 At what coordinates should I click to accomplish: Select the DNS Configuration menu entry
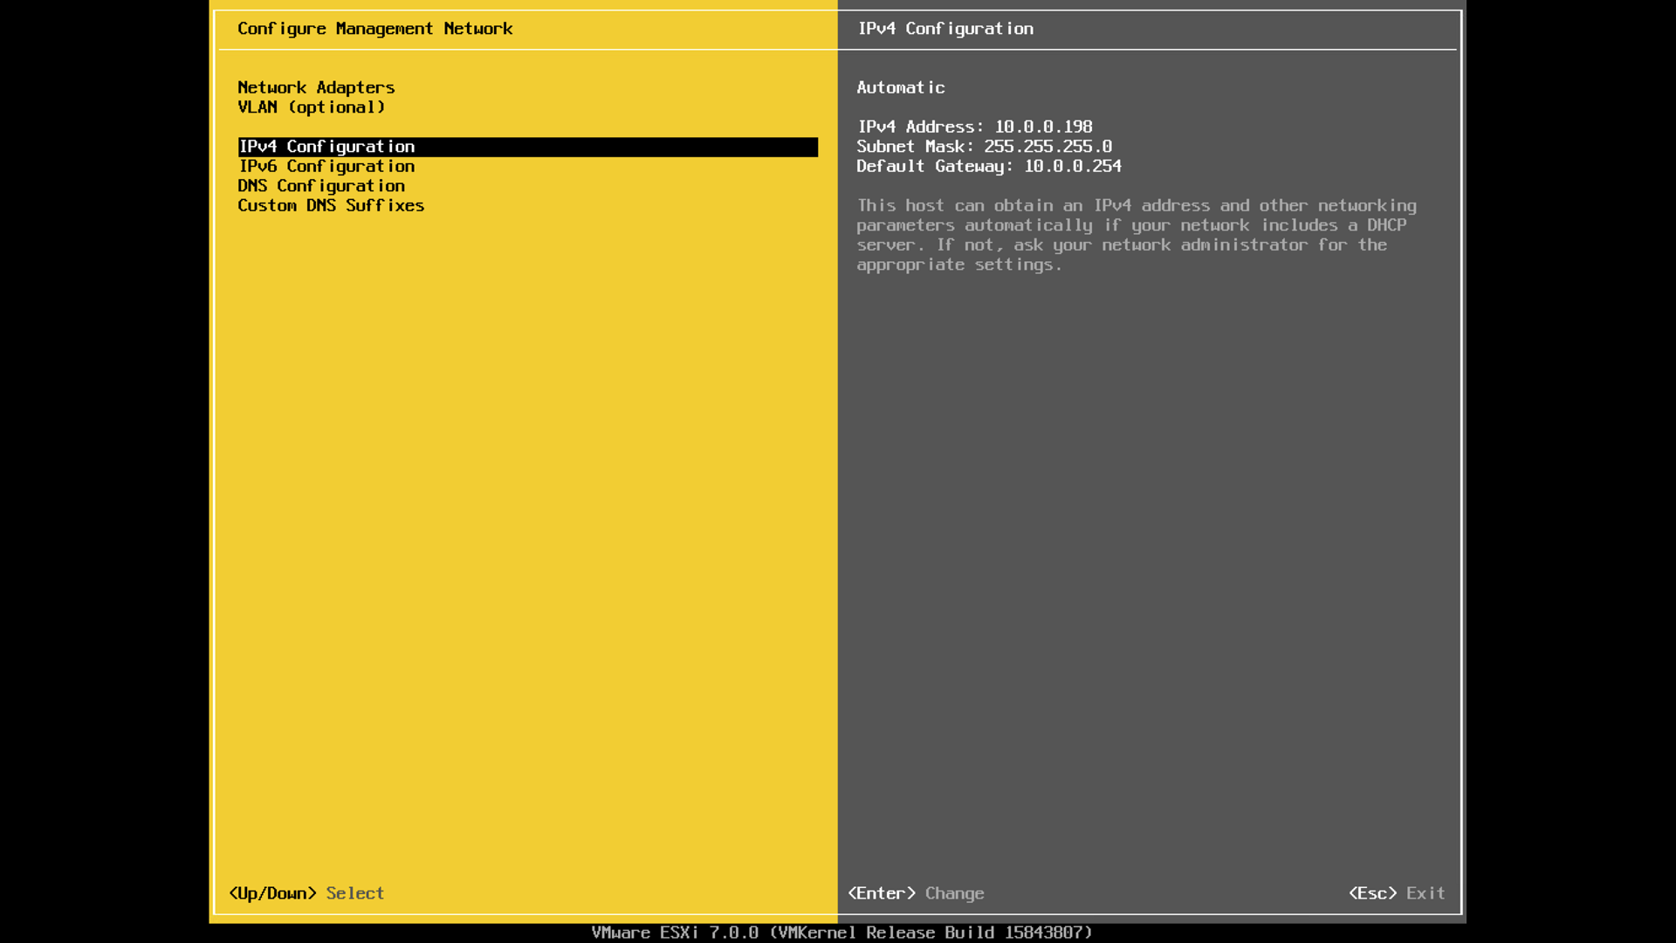(x=321, y=186)
